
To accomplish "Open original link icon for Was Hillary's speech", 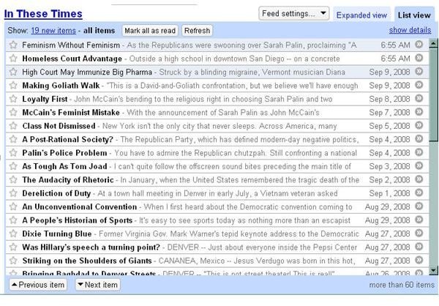I will click(x=419, y=246).
